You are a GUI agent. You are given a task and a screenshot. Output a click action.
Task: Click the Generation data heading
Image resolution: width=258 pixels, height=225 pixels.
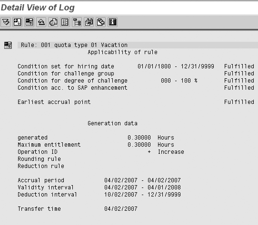[112, 123]
